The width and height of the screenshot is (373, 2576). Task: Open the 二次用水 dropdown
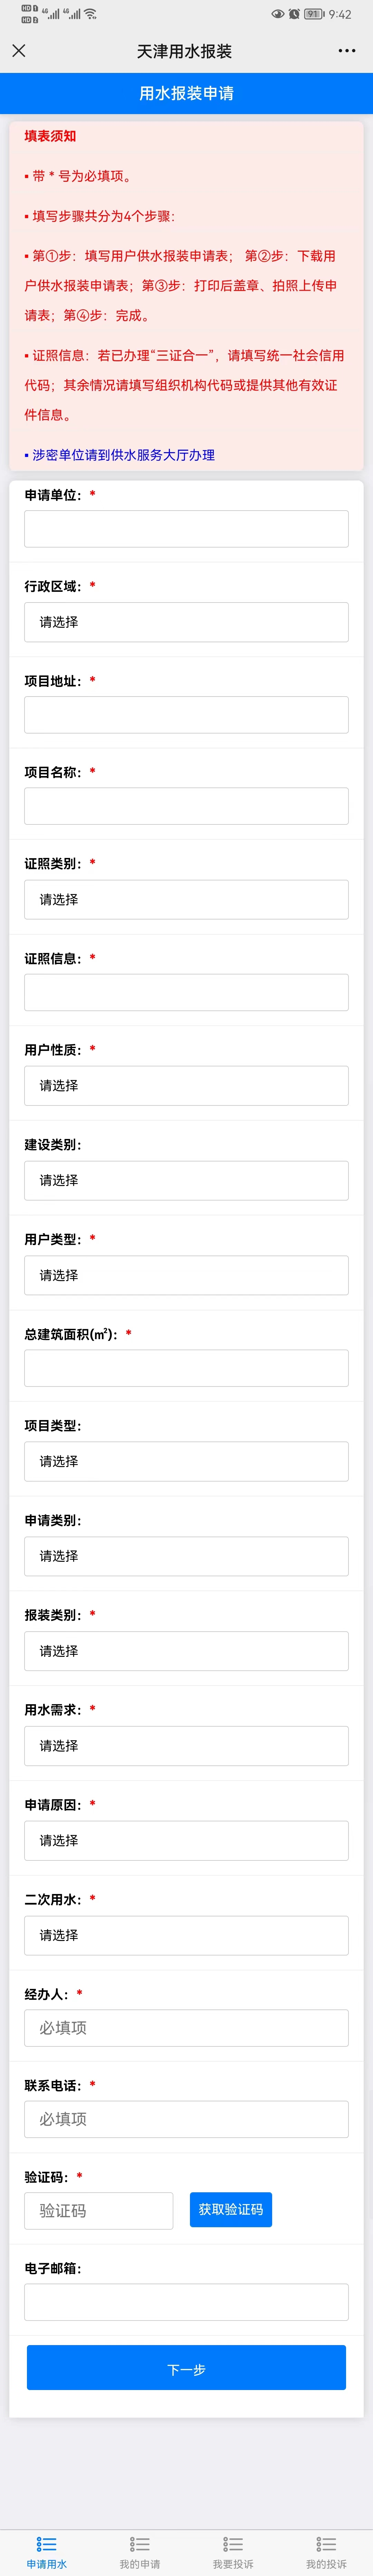coord(186,1935)
